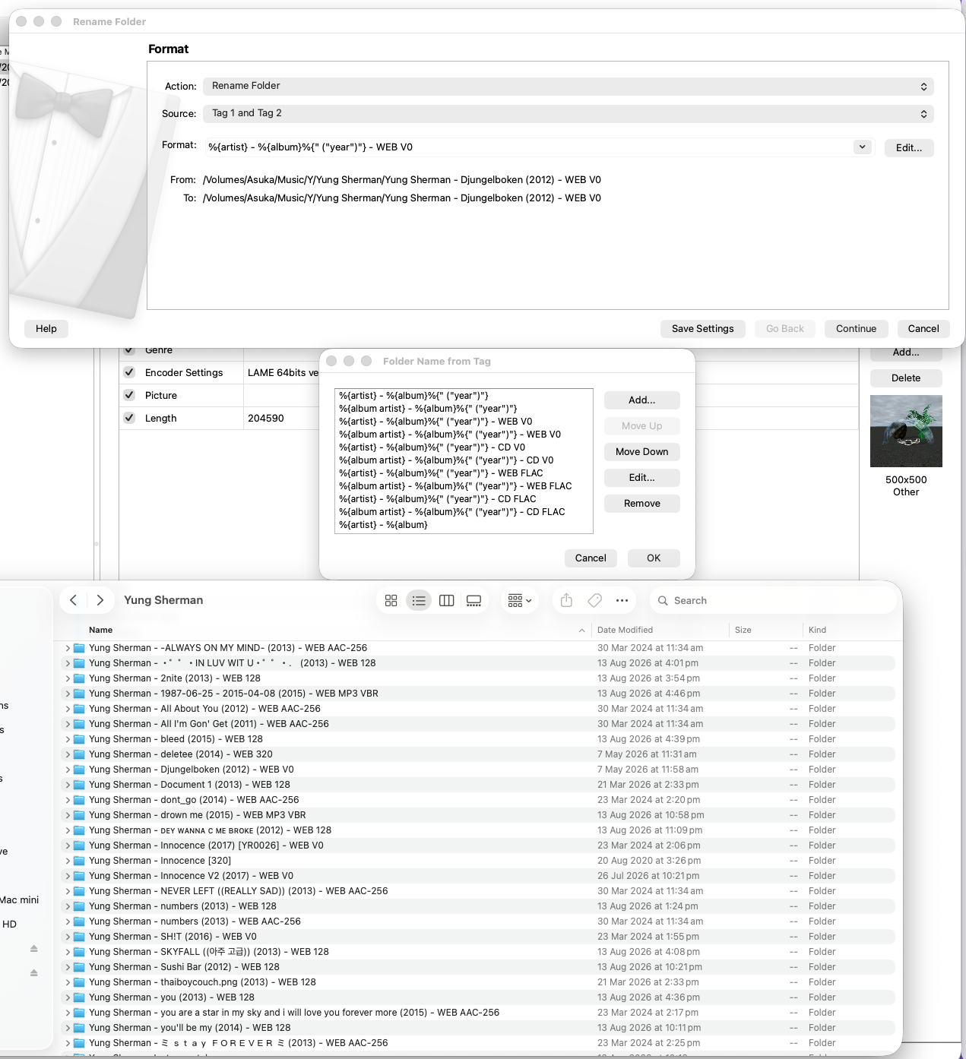This screenshot has height=1059, width=966.
Task: Toggle the Encoder Settings checkbox
Action: click(x=129, y=372)
